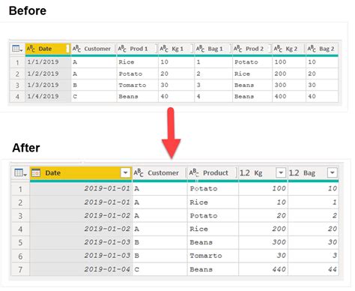Click the 300 cell in After Kg column
Image resolution: width=355 pixels, height=291 pixels.
[x=263, y=242]
